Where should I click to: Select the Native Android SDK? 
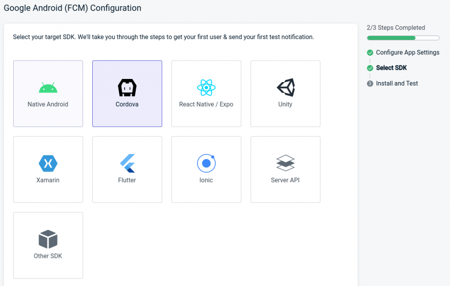tap(48, 93)
